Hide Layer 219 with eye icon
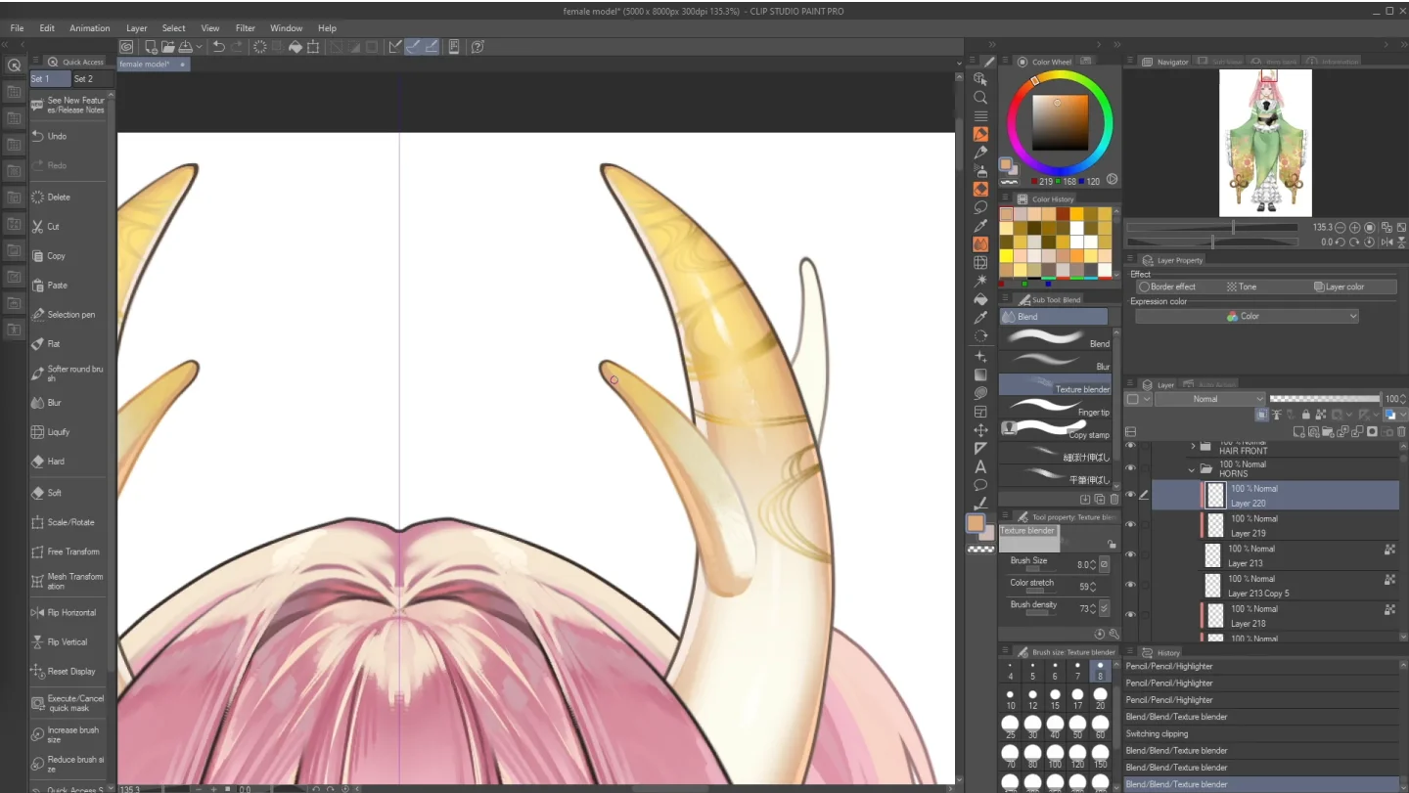Image resolution: width=1409 pixels, height=793 pixels. [x=1130, y=525]
